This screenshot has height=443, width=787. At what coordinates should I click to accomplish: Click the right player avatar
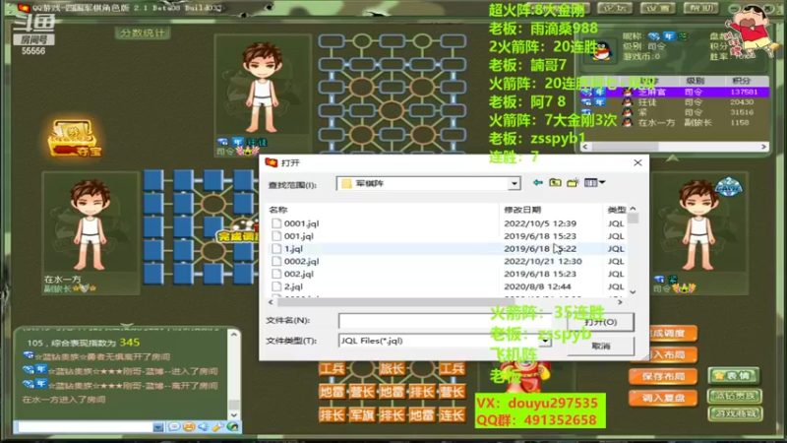698,224
